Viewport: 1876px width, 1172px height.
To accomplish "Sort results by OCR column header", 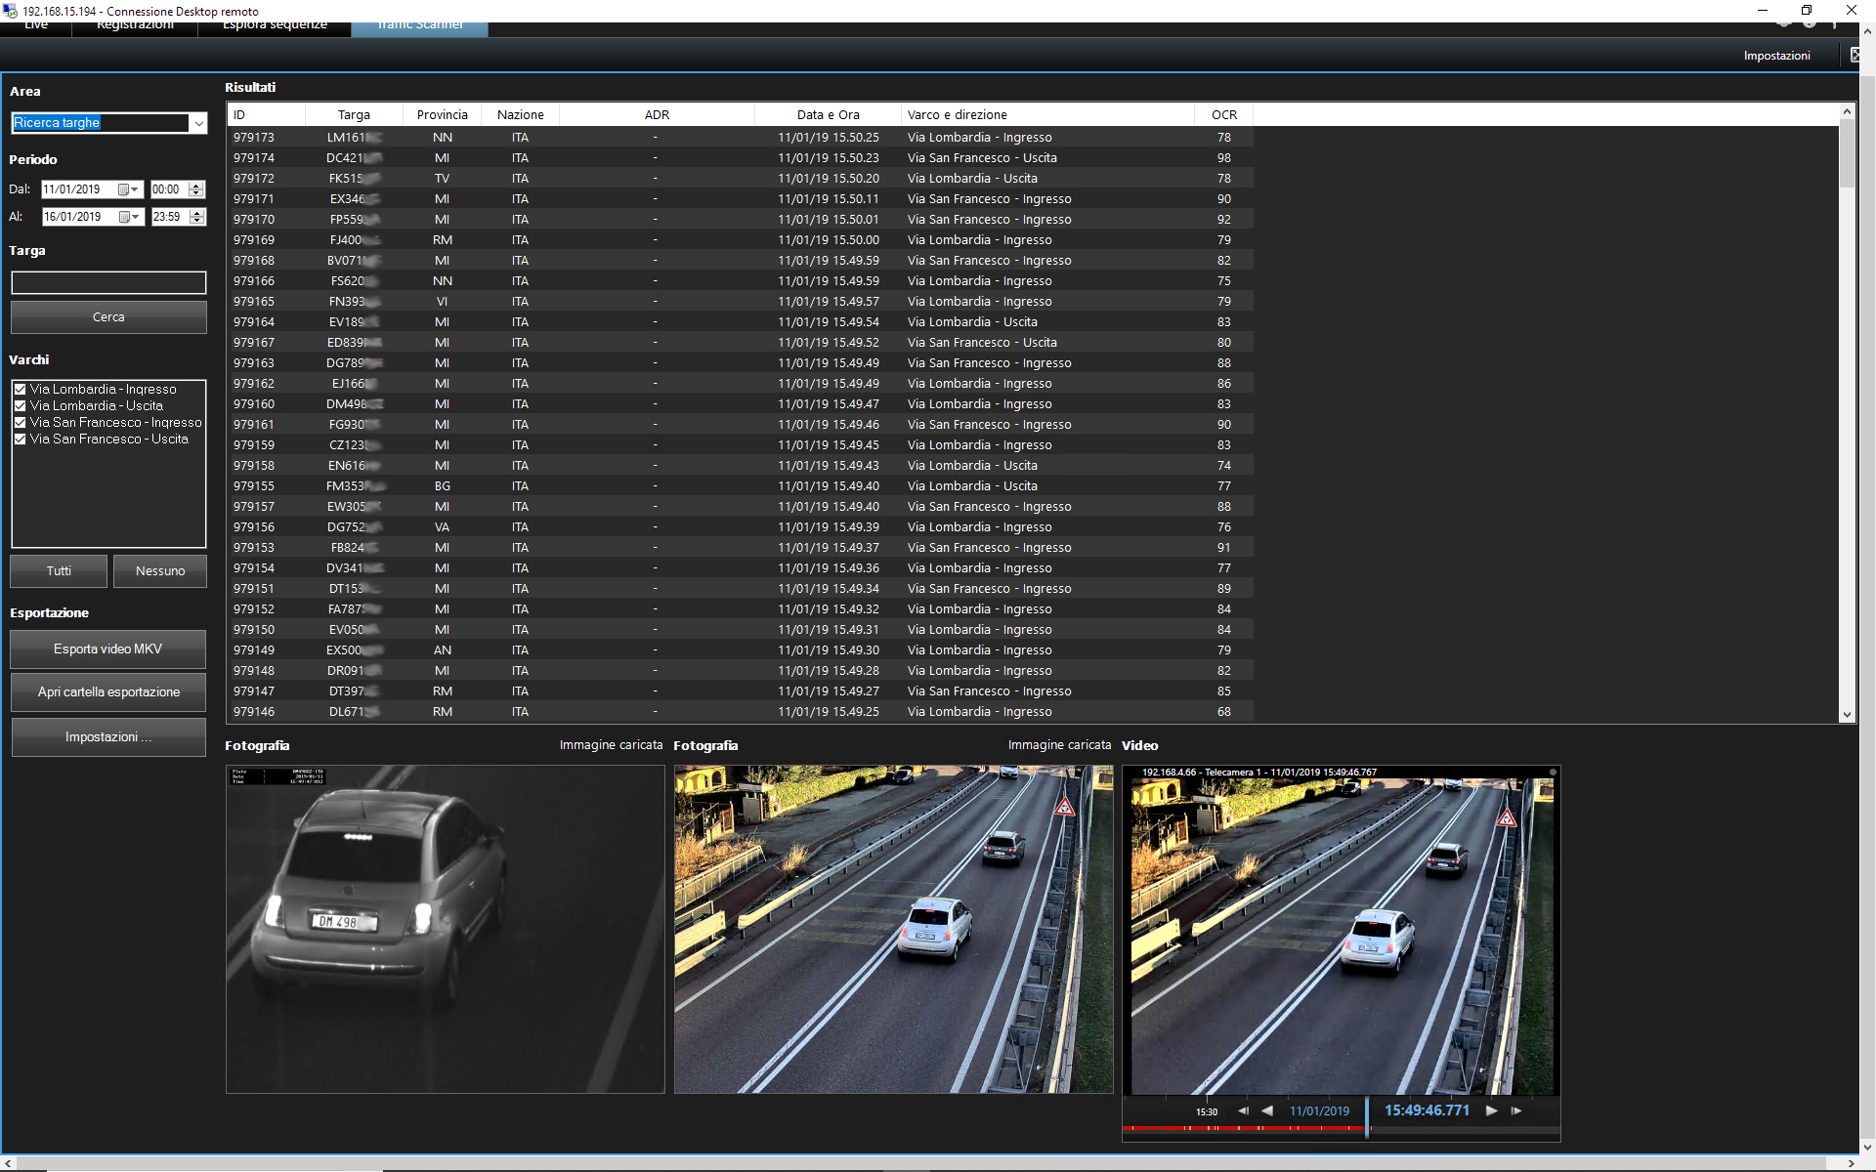I will pyautogui.click(x=1223, y=114).
